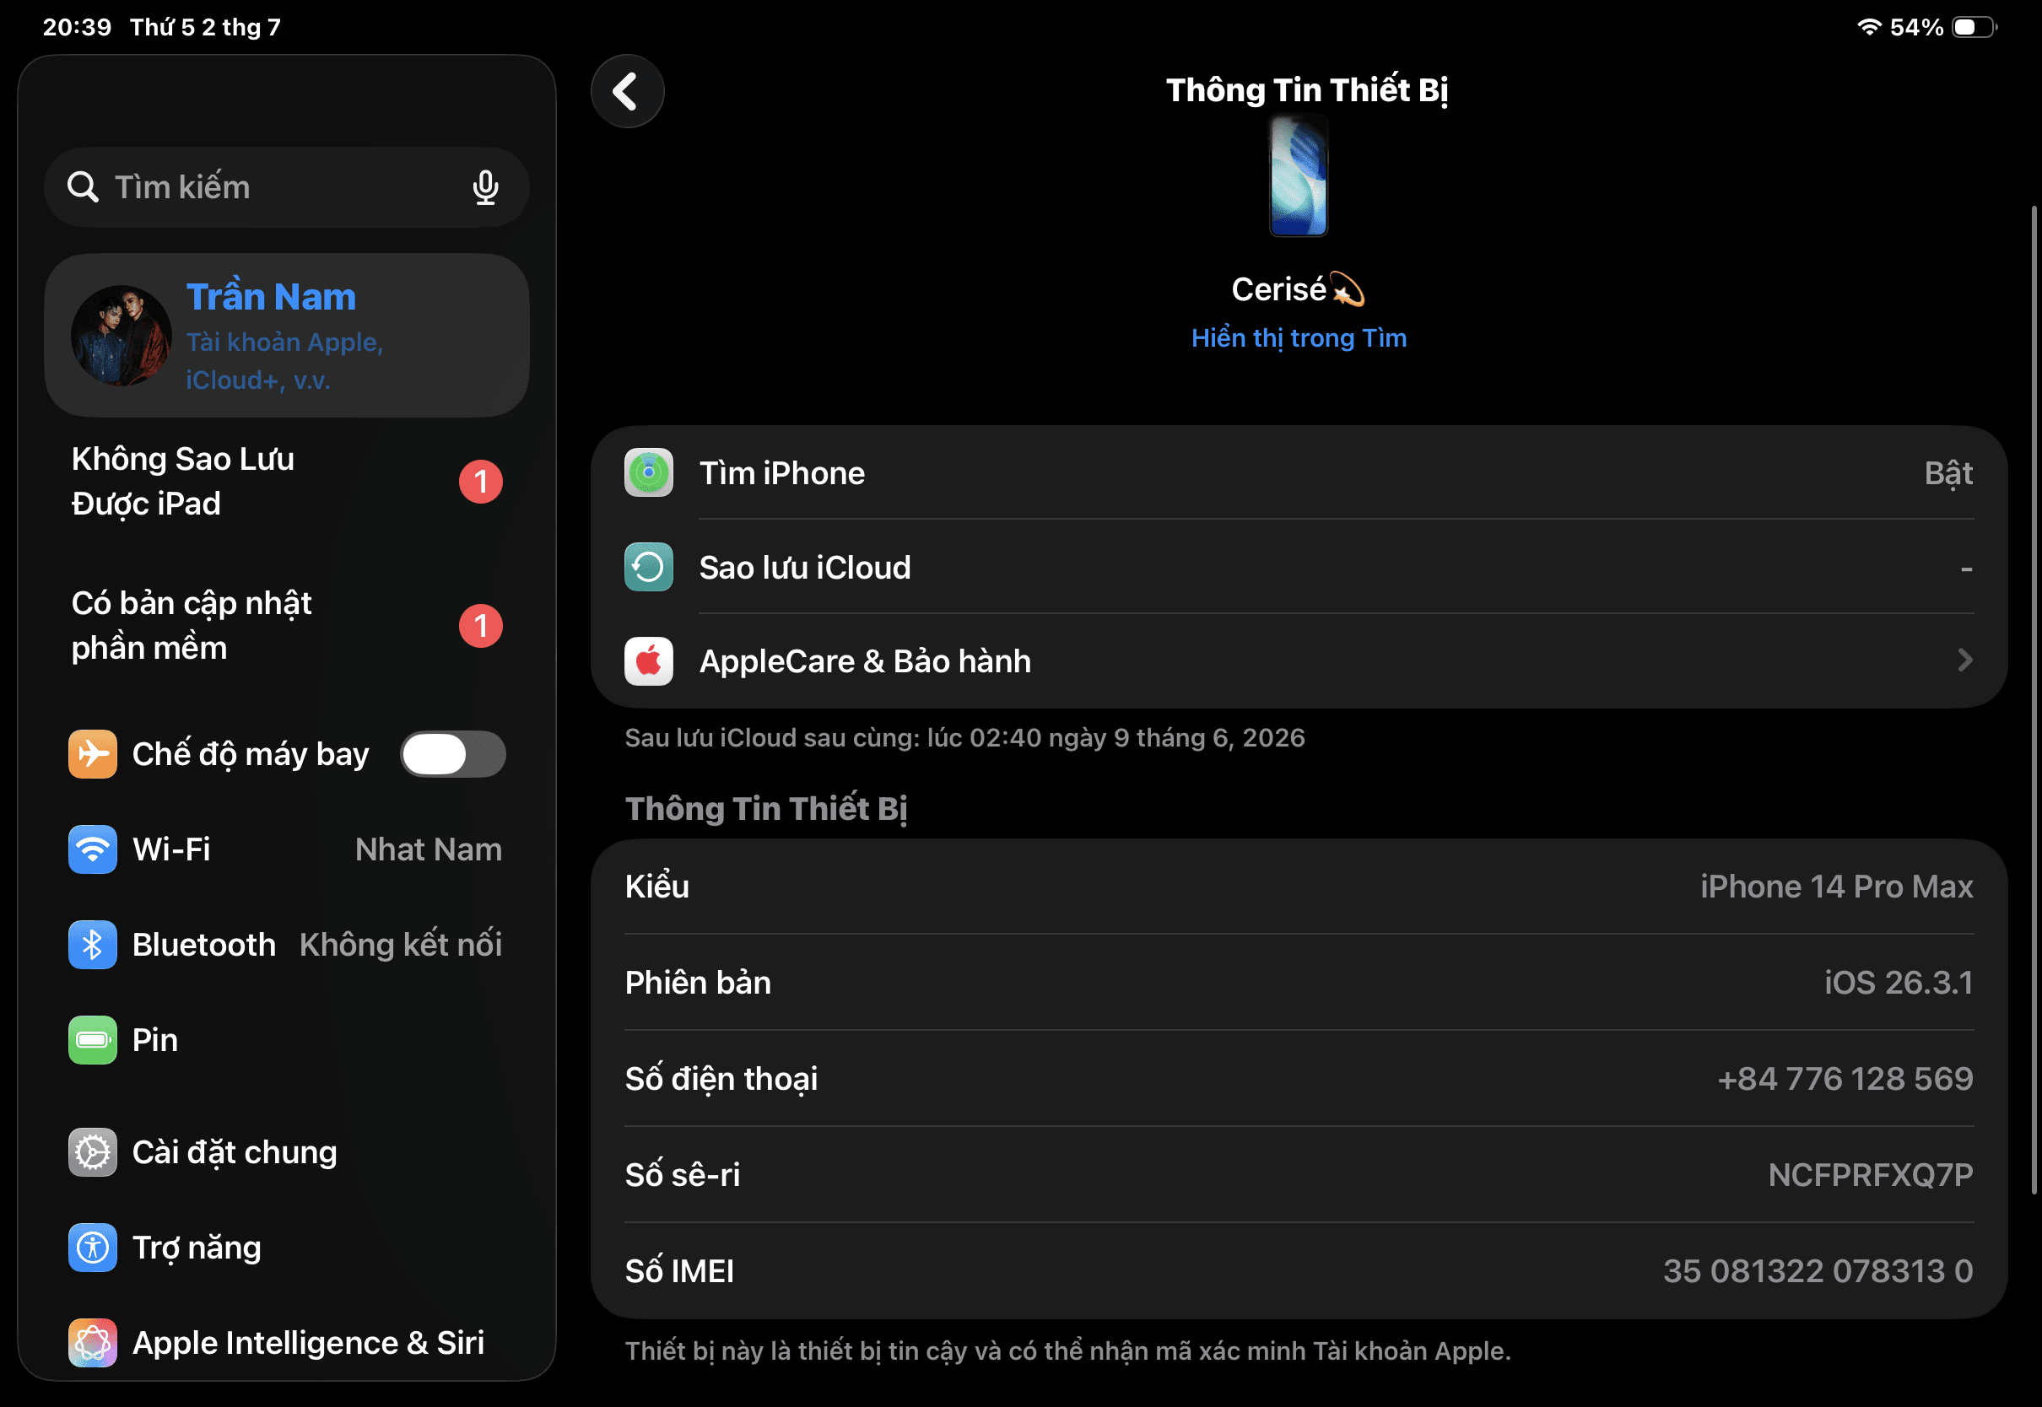The height and width of the screenshot is (1407, 2042).
Task: Tap Phiên bản value iOS 26.3.1
Action: (x=1899, y=982)
